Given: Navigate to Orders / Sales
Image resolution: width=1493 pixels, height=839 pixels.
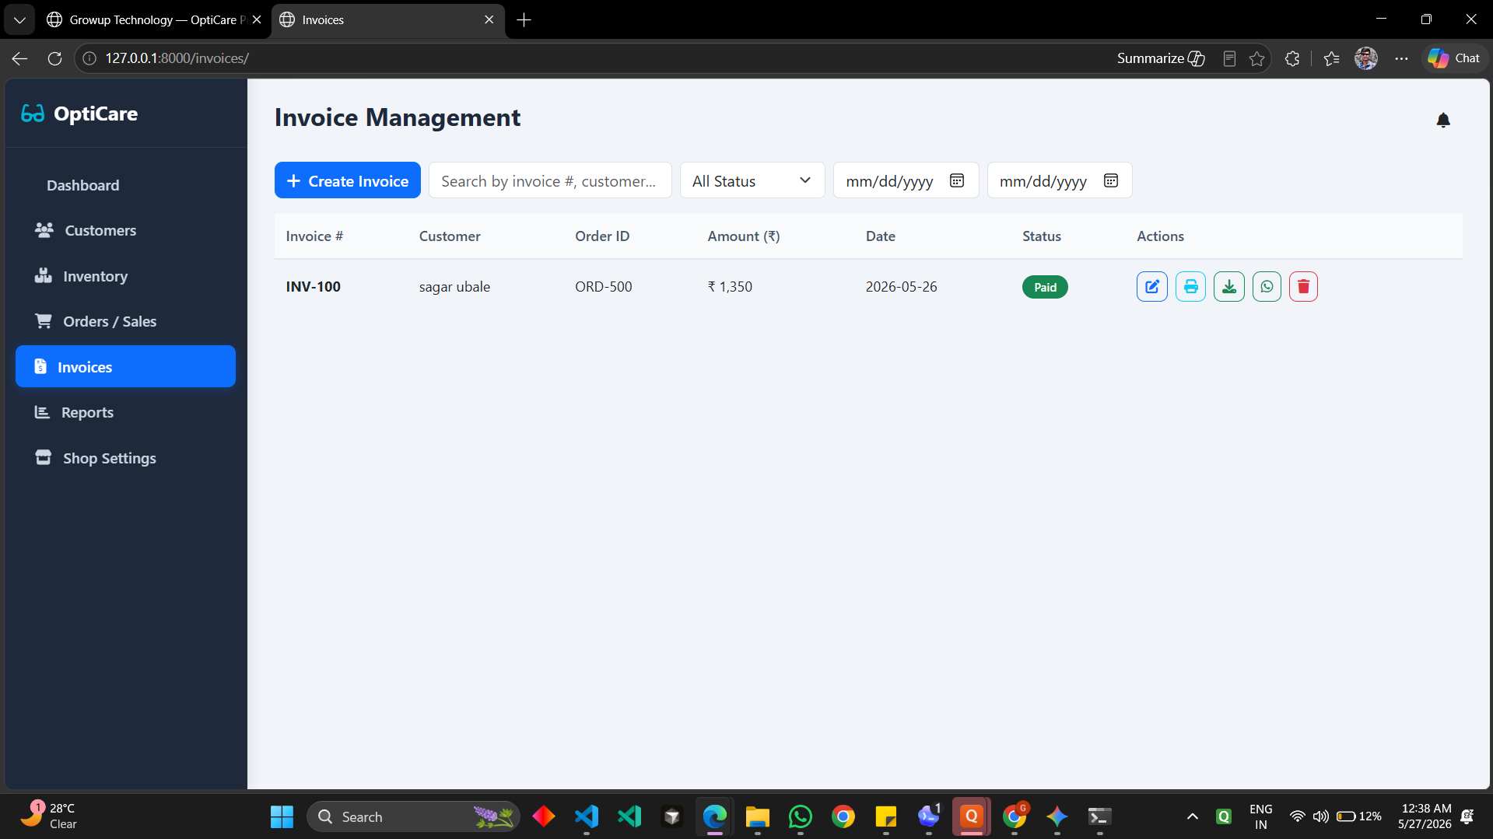Looking at the screenshot, I should [x=125, y=321].
